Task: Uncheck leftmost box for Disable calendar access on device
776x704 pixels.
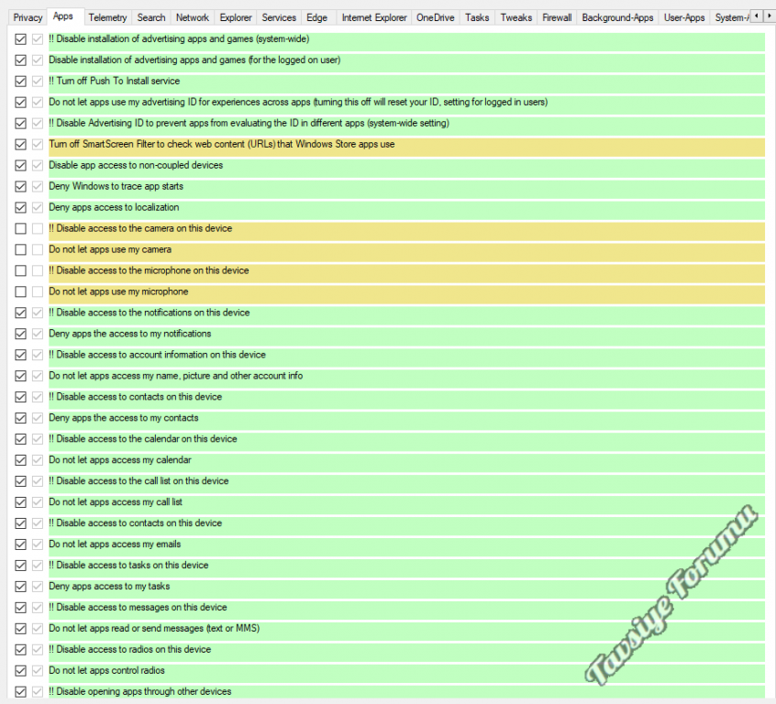Action: point(20,439)
